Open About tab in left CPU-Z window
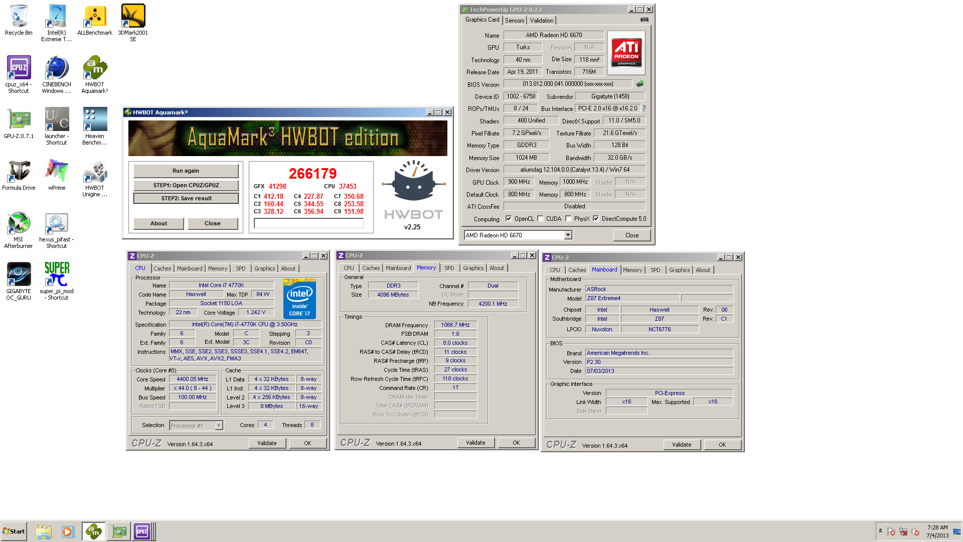The height and width of the screenshot is (542, 963). (x=288, y=268)
